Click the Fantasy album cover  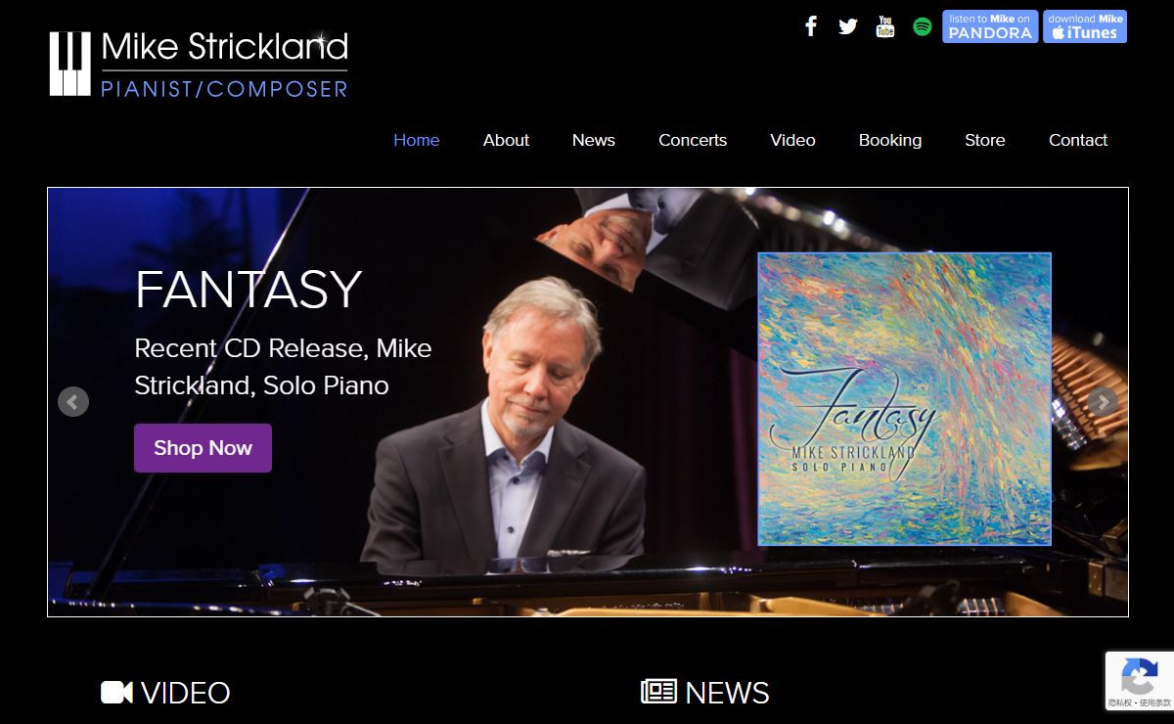(x=904, y=399)
